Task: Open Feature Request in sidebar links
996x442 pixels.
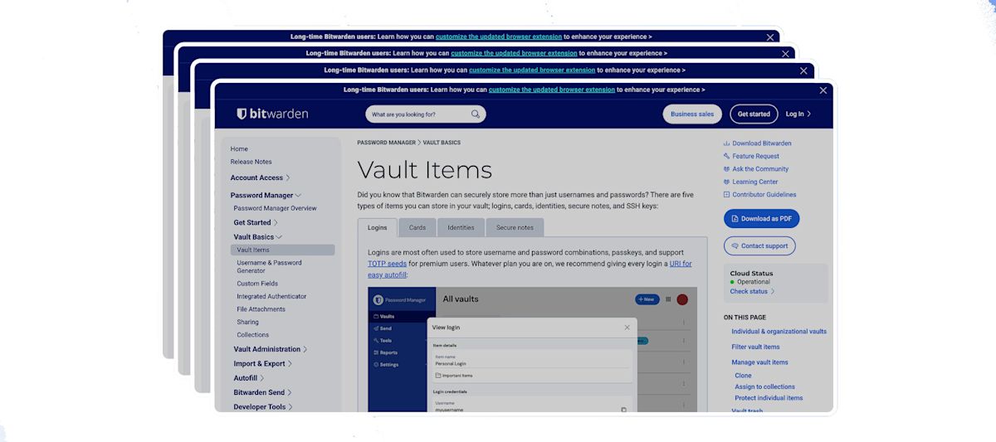Action: (x=755, y=156)
